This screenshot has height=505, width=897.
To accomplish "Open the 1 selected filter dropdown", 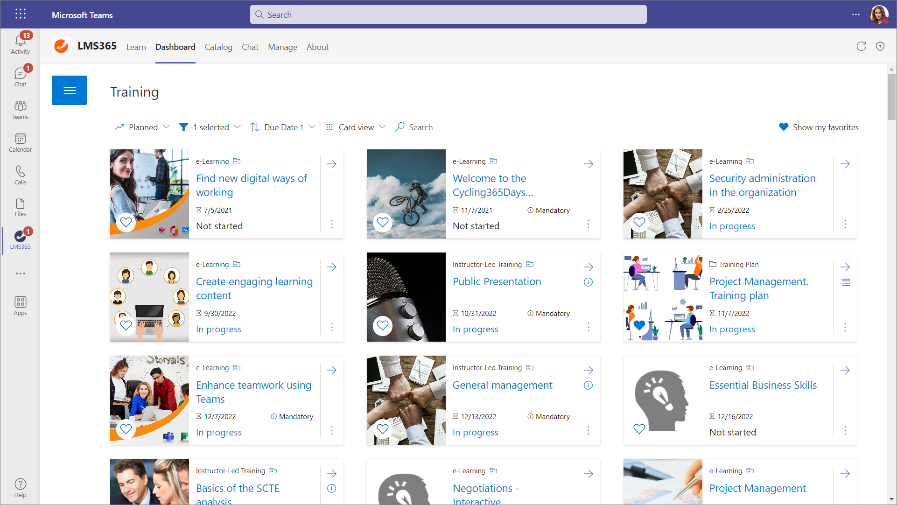I will tap(210, 127).
